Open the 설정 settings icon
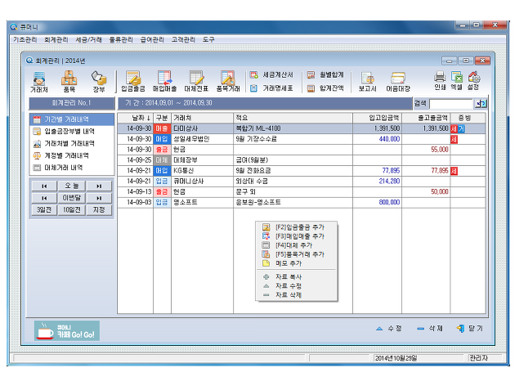This screenshot has width=515, height=386. pyautogui.click(x=473, y=81)
